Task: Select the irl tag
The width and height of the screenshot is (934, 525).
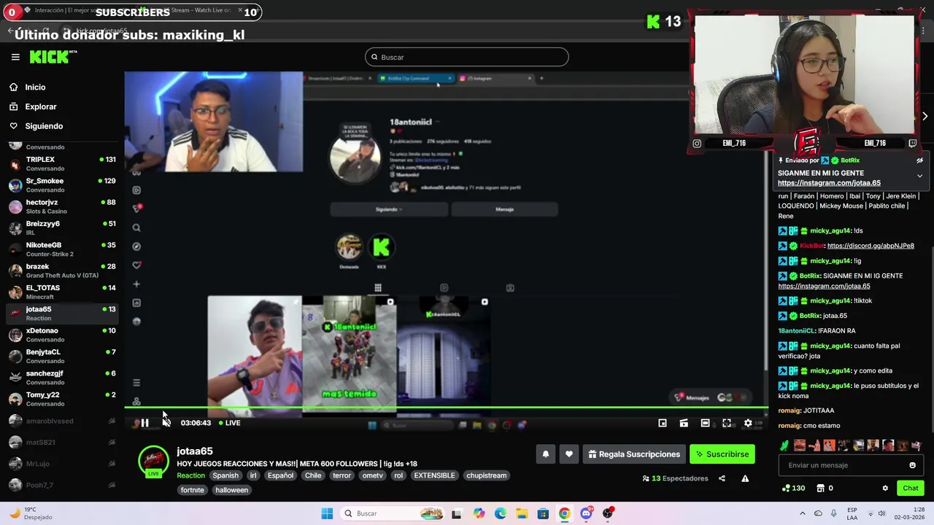Action: pyautogui.click(x=253, y=475)
